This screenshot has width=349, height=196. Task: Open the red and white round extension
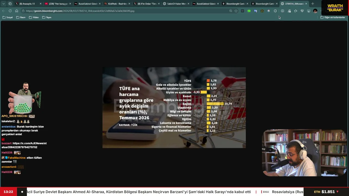(269, 11)
